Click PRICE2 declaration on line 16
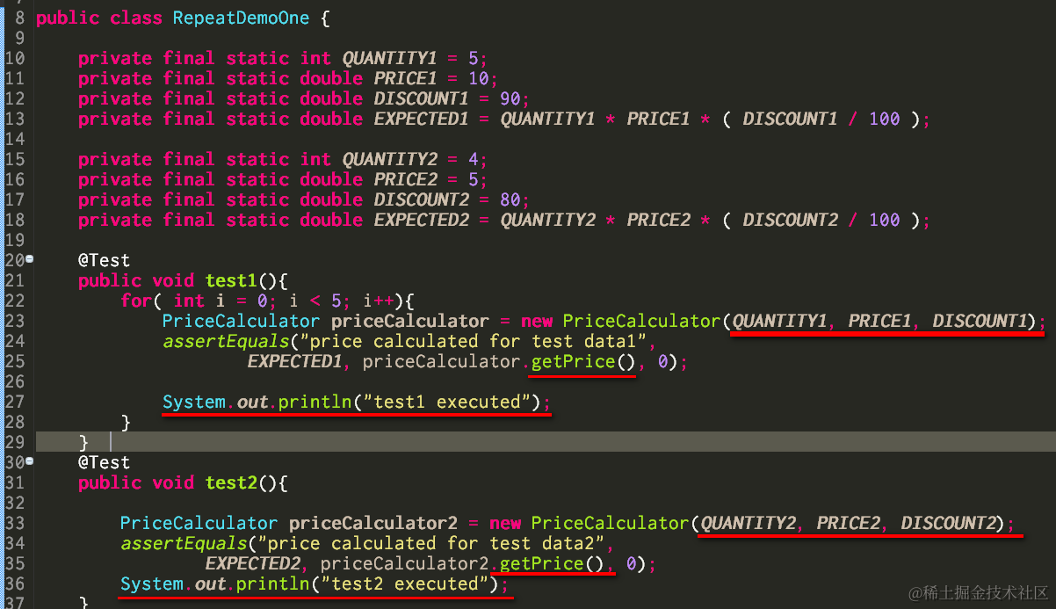The height and width of the screenshot is (609, 1056). [x=405, y=179]
